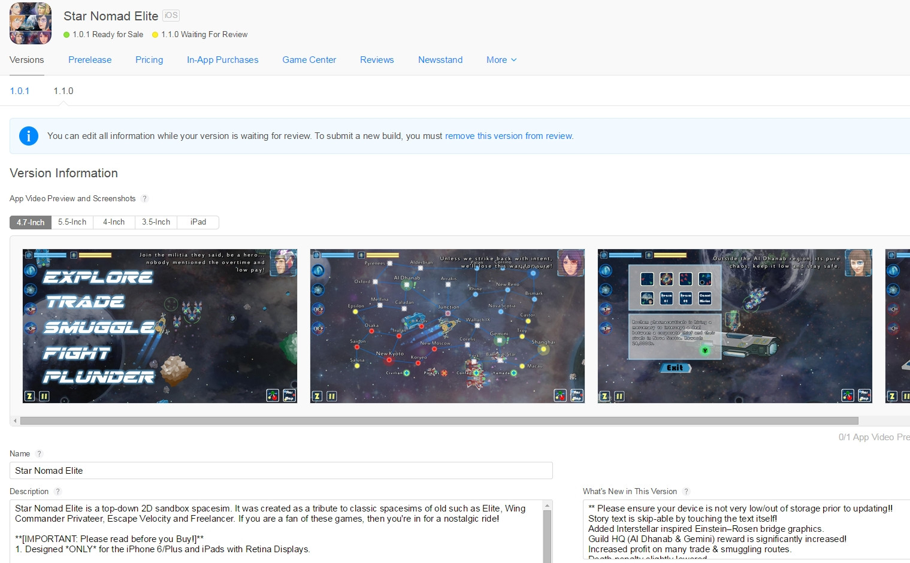Viewport: 910px width, 563px height.
Task: Click the 0/1 App Video Preview text
Action: (x=874, y=437)
